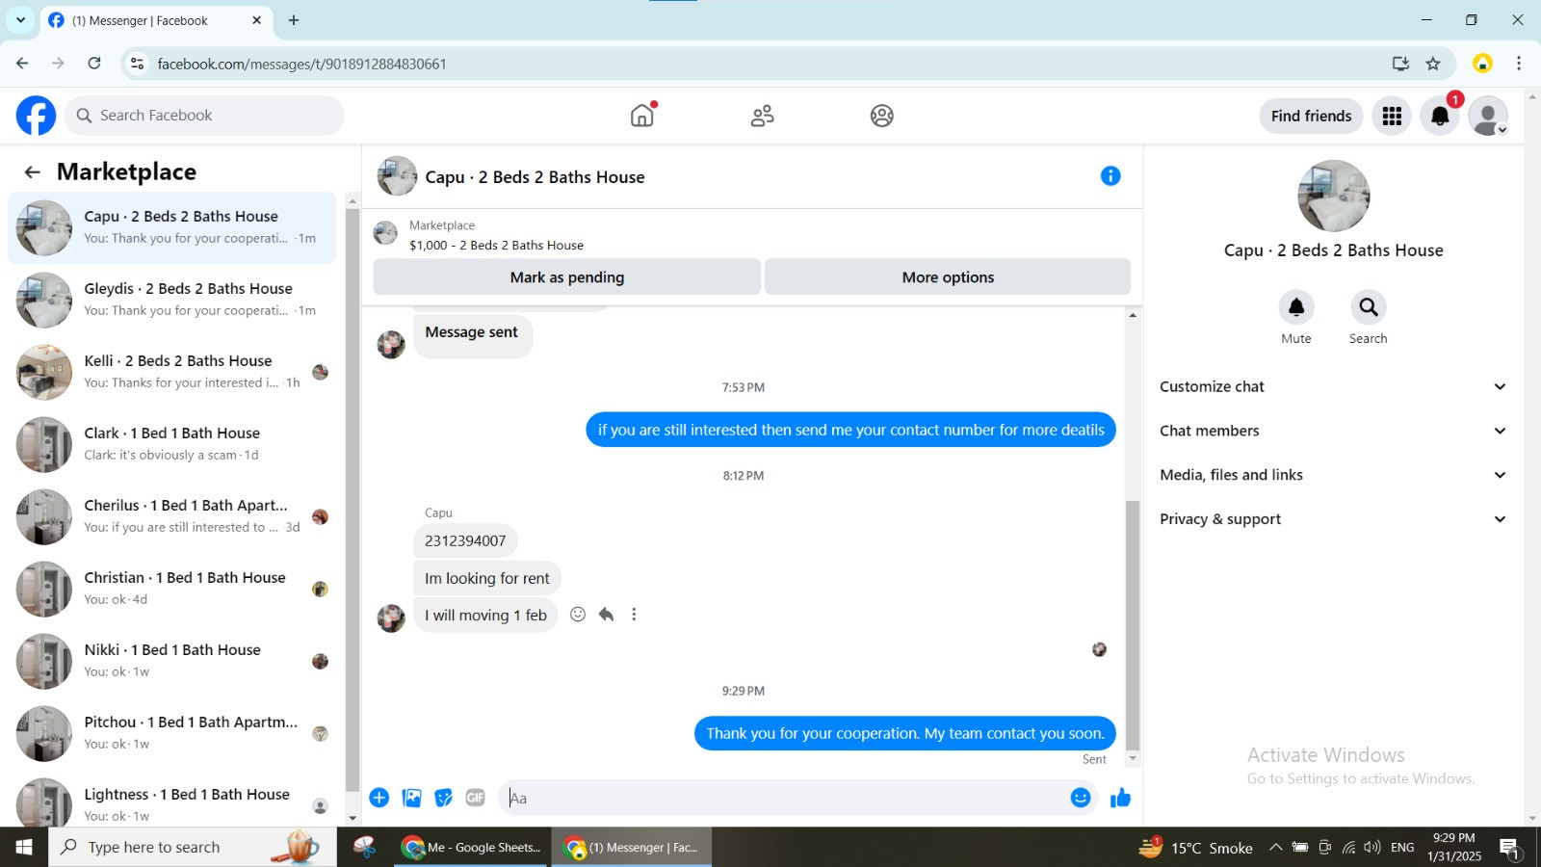The image size is (1541, 867).
Task: Switch to Me - Google Sheets taskbar window
Action: 473,848
